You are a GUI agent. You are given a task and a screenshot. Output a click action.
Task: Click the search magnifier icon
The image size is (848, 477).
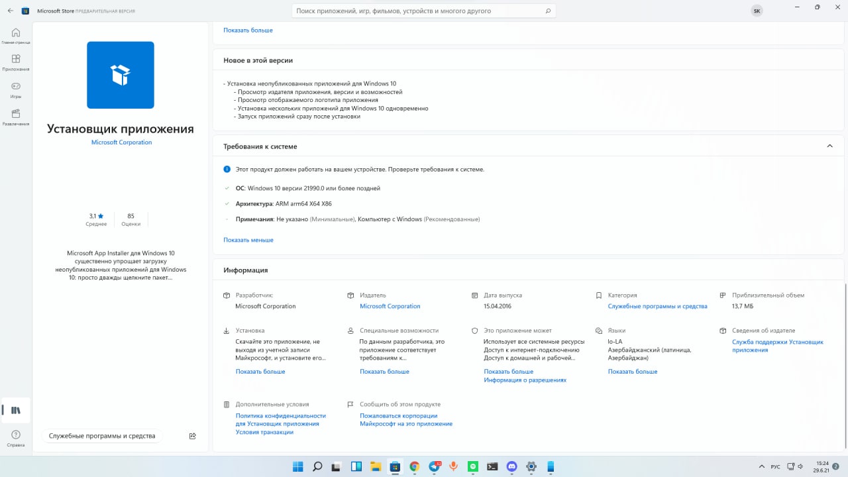pyautogui.click(x=548, y=11)
